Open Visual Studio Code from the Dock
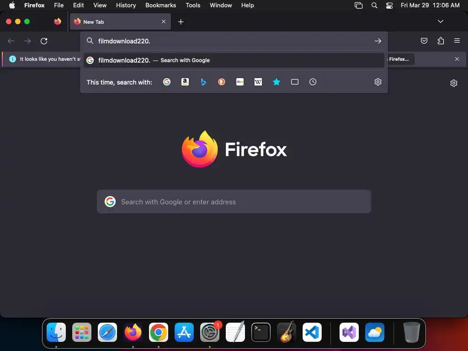468x351 pixels. coord(312,332)
